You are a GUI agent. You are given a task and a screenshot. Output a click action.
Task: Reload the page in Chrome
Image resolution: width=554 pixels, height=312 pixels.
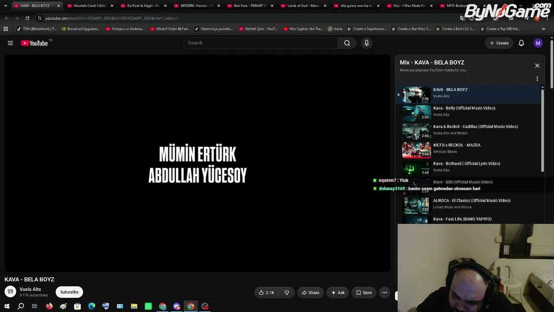(27, 18)
